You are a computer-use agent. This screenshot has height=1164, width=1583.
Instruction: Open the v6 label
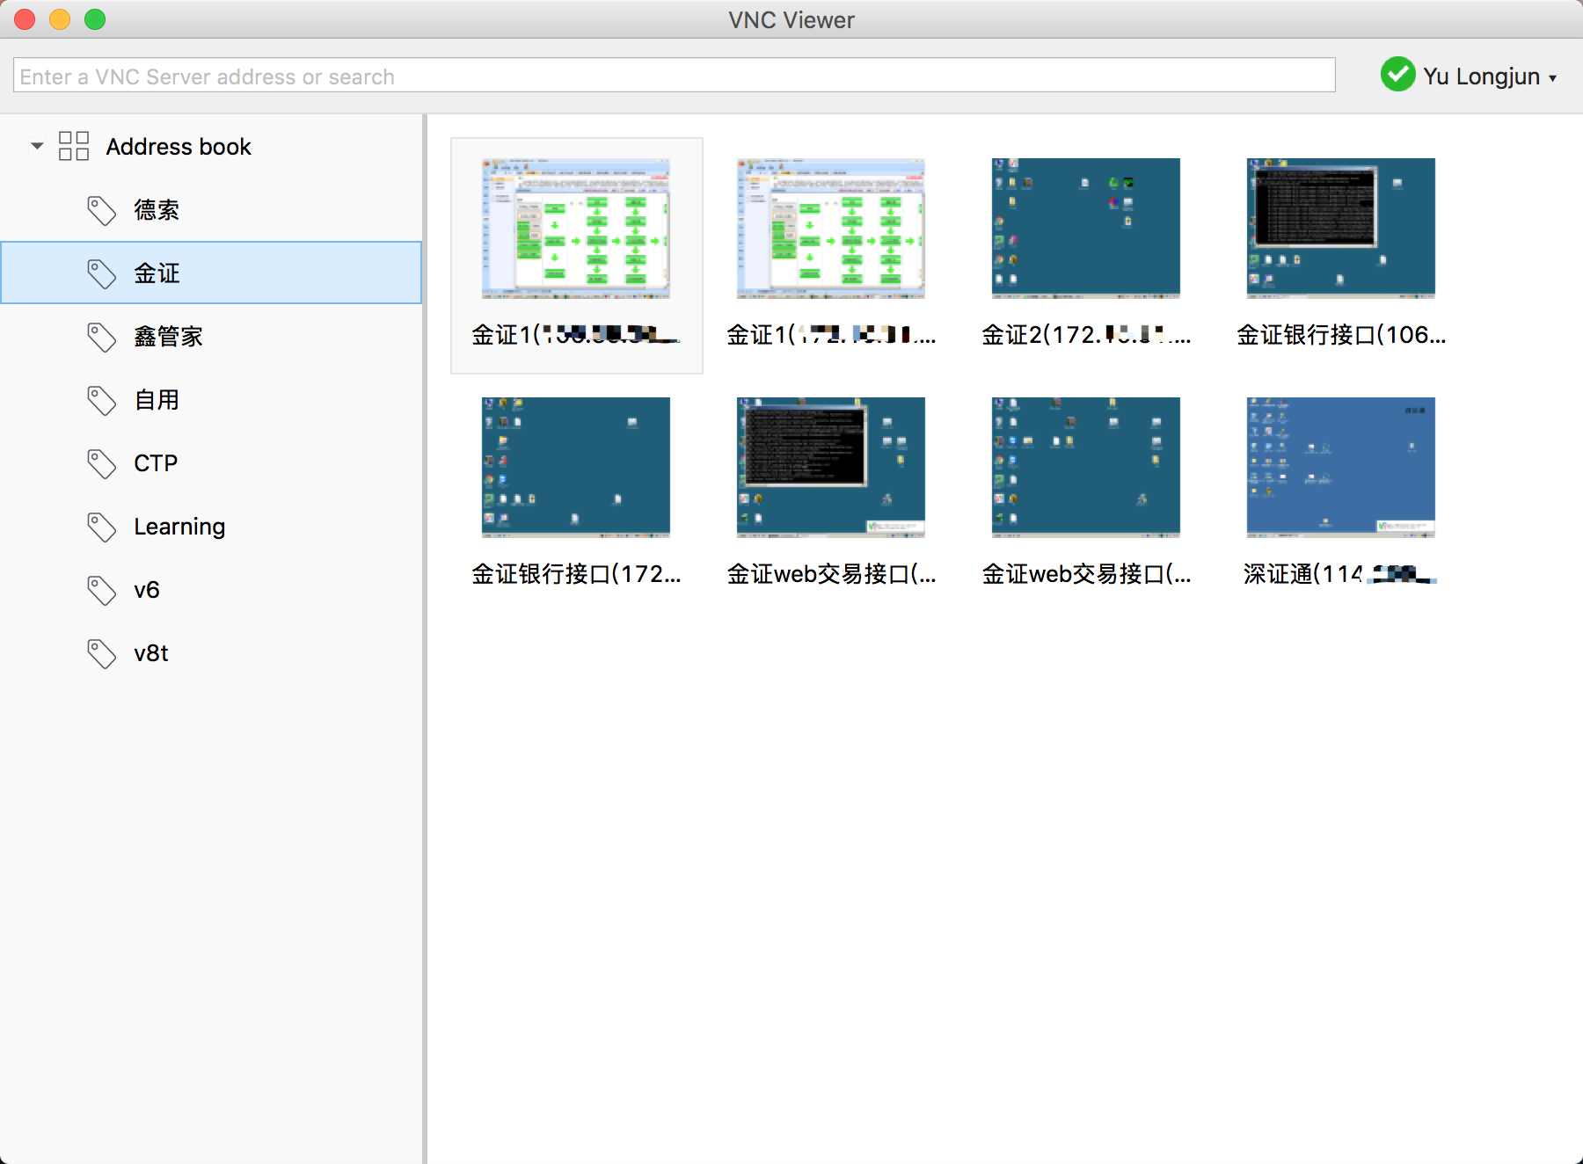coord(147,590)
